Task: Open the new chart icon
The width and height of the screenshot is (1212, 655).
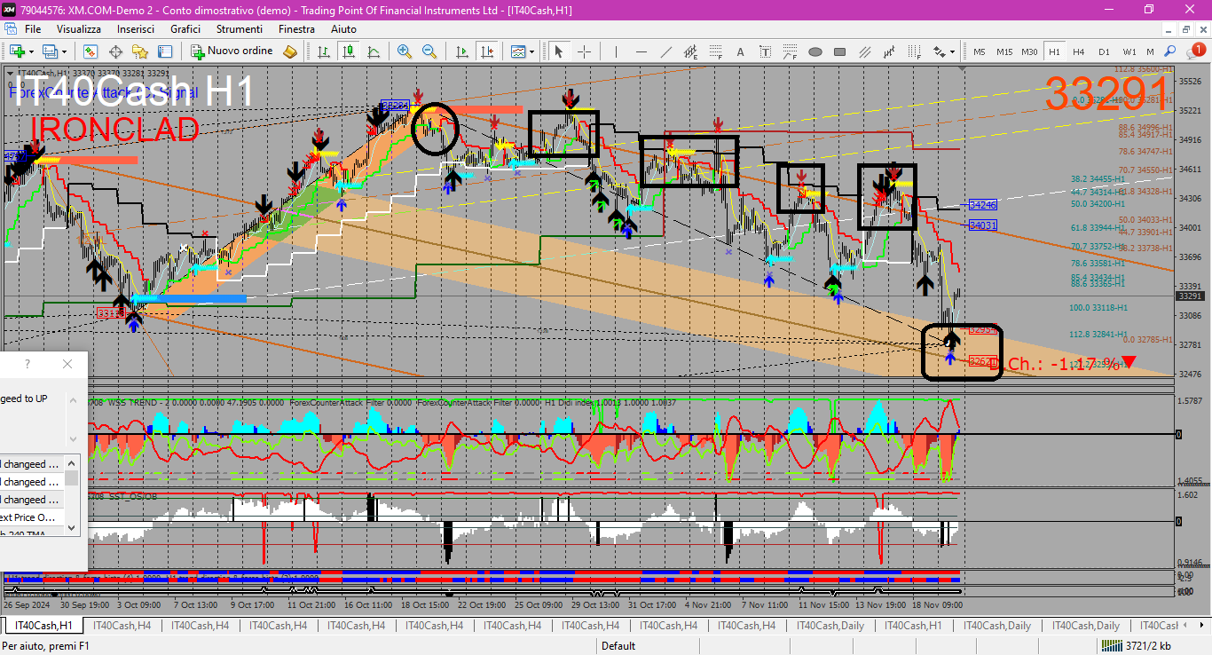Action: 16,51
